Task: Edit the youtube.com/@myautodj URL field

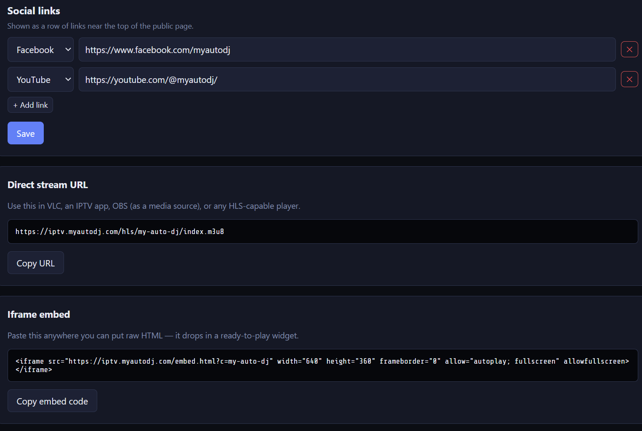Action: click(x=347, y=80)
